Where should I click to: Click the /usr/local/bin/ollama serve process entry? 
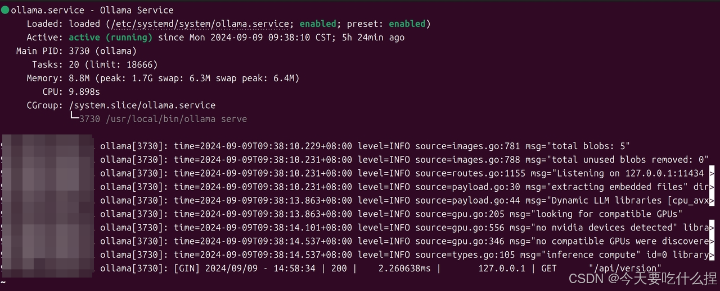tap(163, 119)
